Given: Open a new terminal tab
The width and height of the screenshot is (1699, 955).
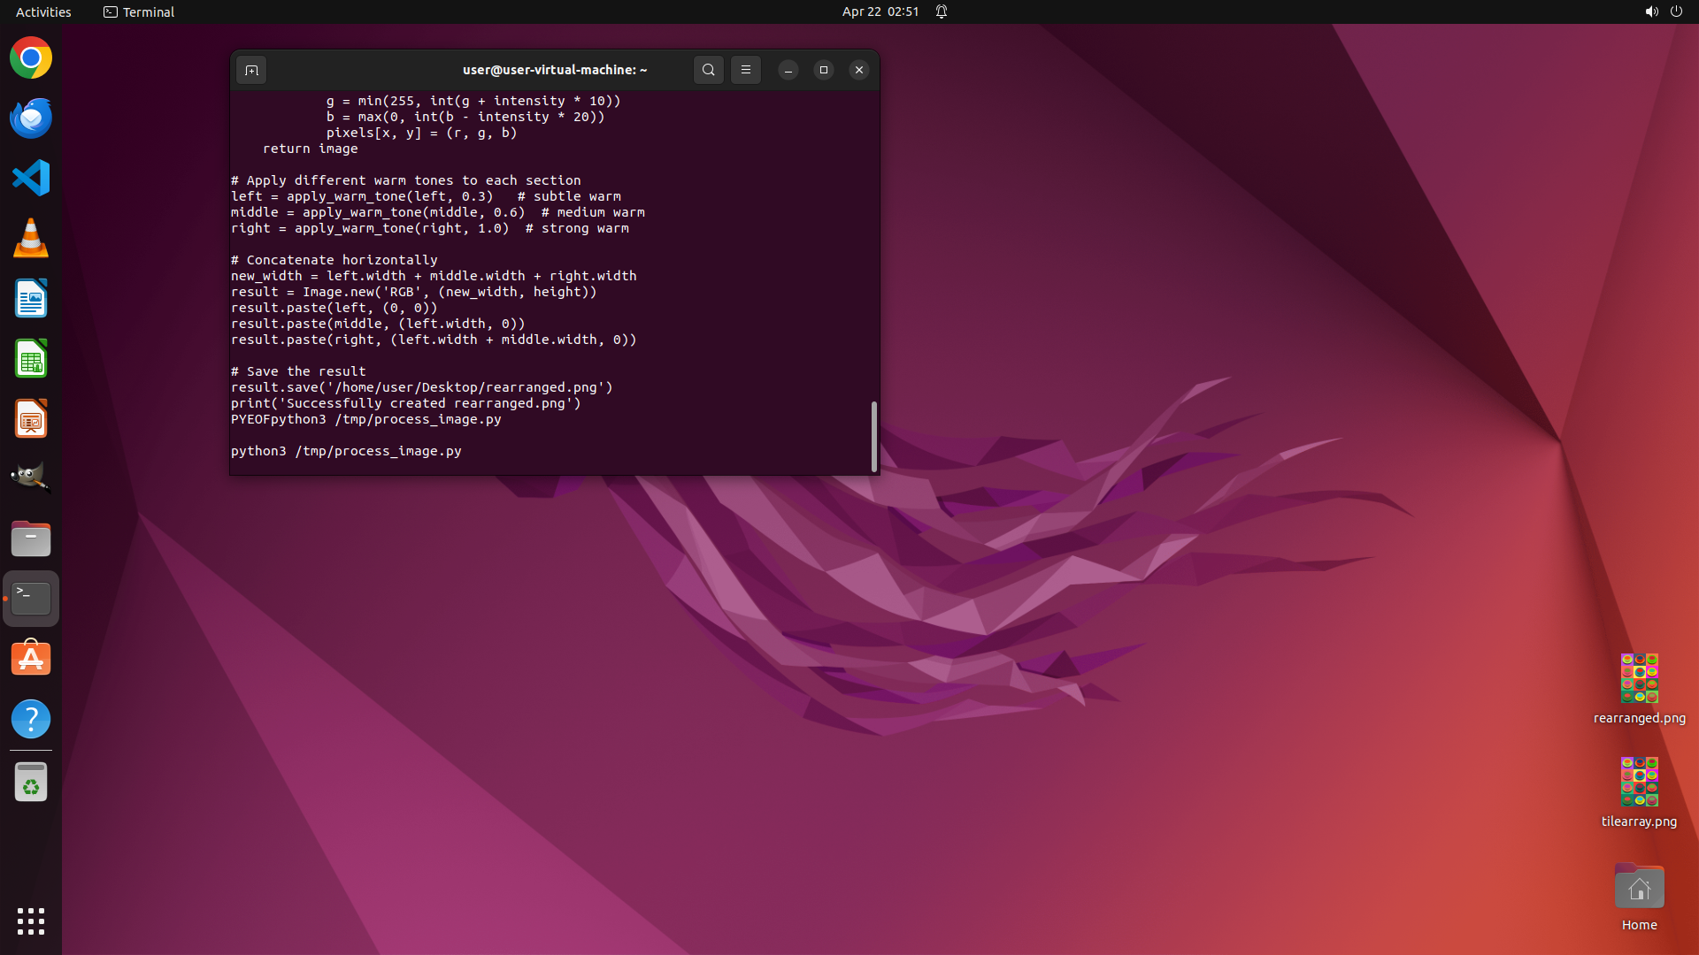Looking at the screenshot, I should point(251,70).
